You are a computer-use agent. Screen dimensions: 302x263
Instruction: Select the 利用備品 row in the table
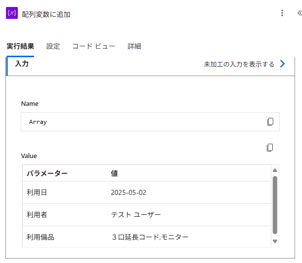pos(147,237)
